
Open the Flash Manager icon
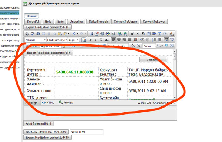(102, 34)
